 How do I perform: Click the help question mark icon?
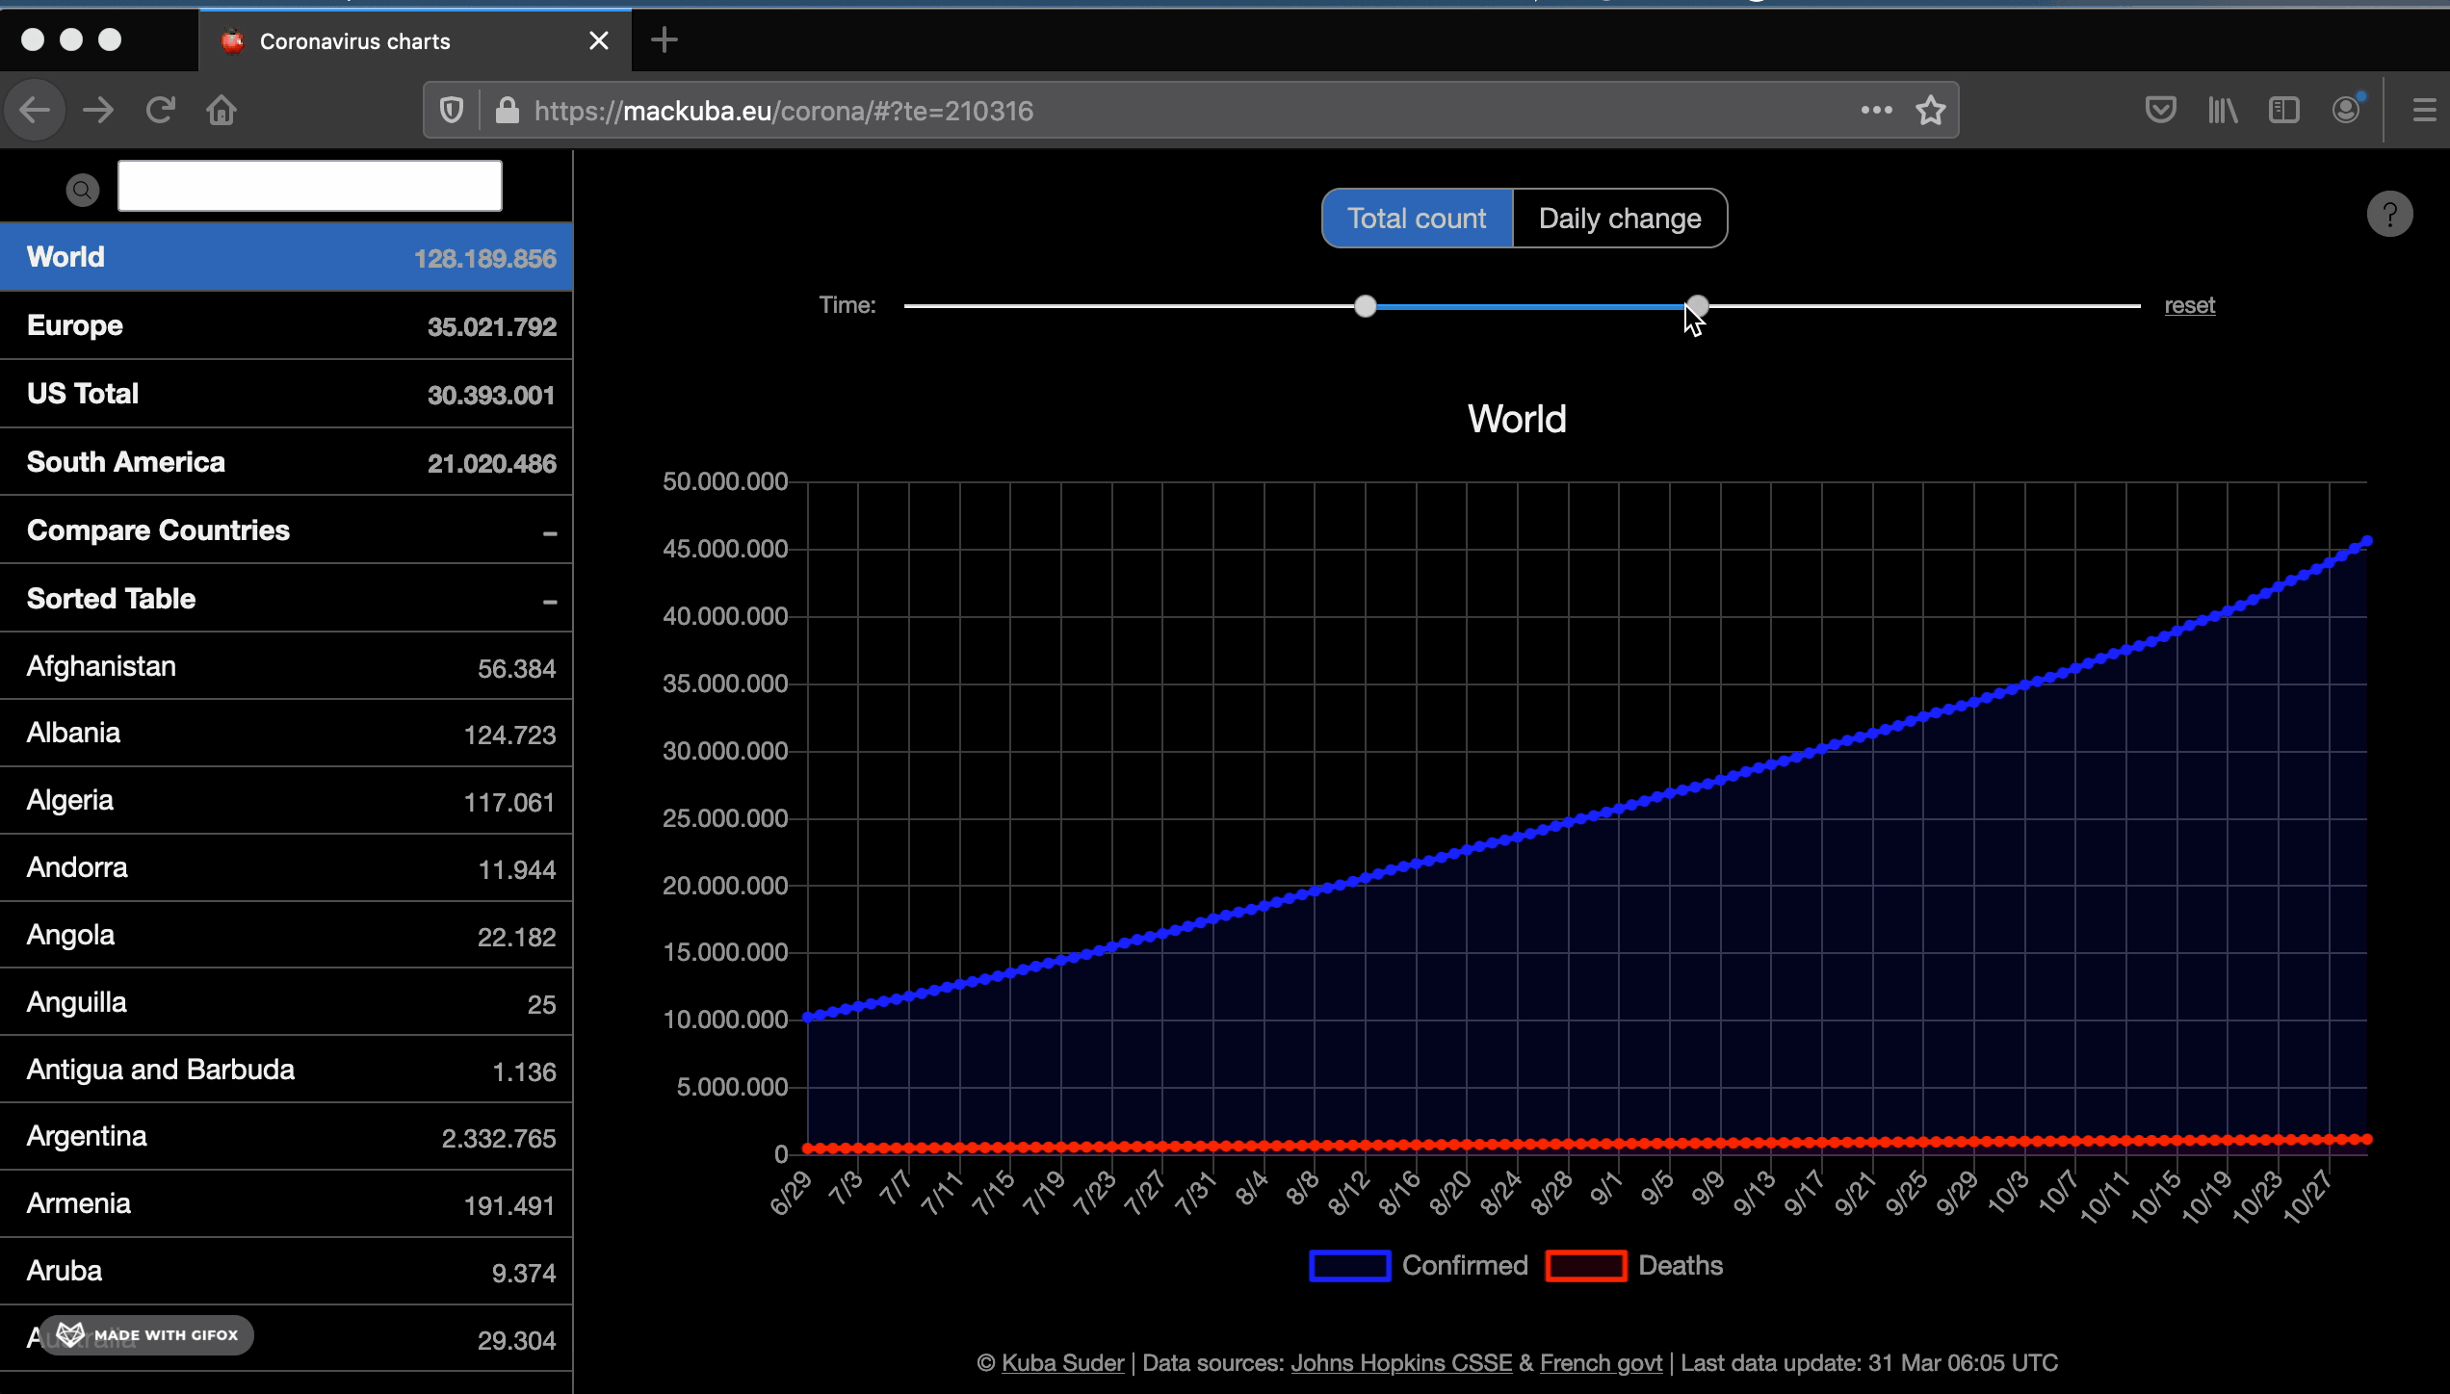click(2389, 215)
